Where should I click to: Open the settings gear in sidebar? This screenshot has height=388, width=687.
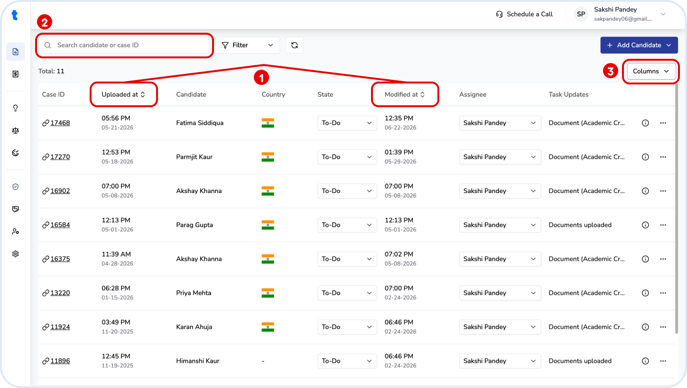15,254
